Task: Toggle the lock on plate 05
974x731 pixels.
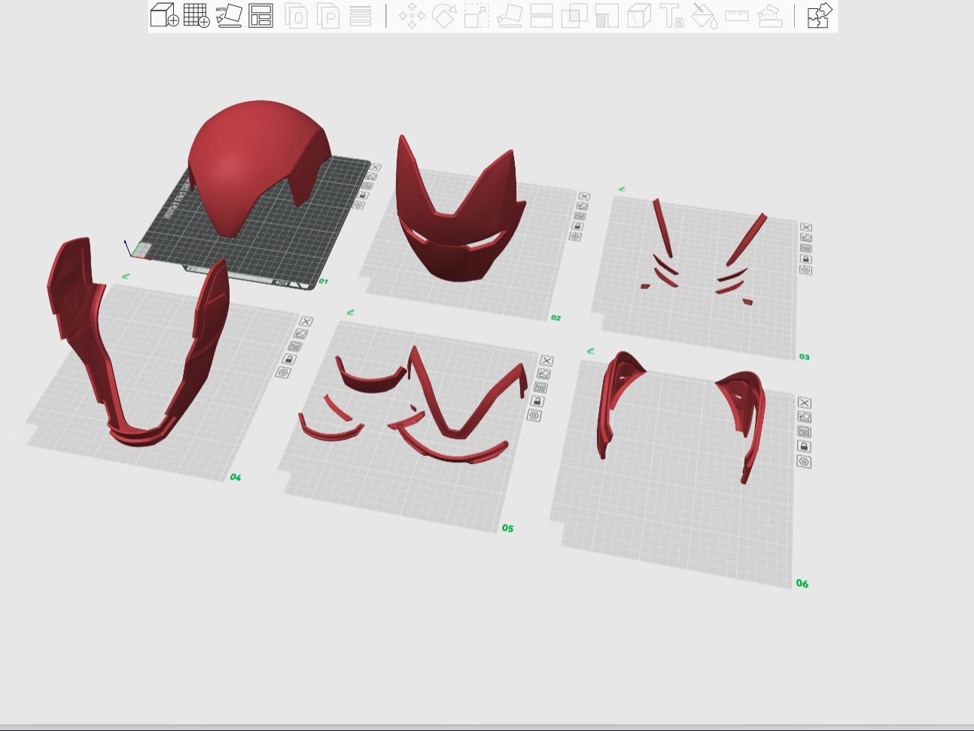Action: pyautogui.click(x=537, y=401)
